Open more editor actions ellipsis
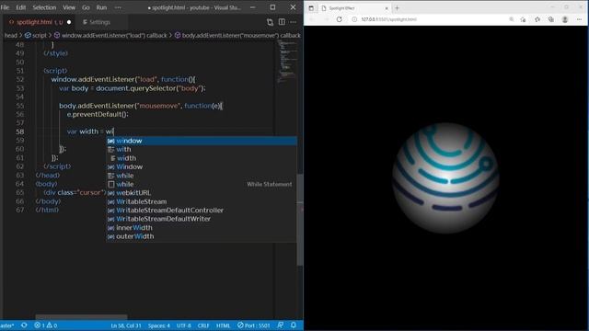The width and height of the screenshot is (589, 331). coord(293,22)
